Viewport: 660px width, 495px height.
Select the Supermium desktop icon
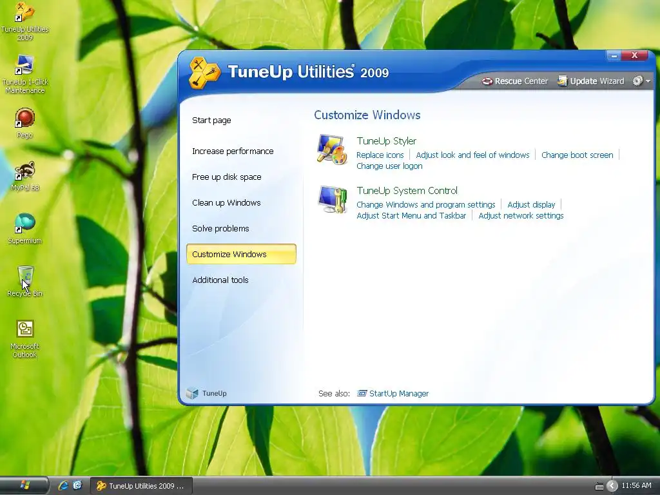pyautogui.click(x=25, y=229)
